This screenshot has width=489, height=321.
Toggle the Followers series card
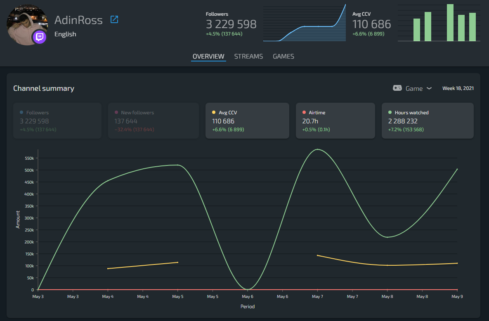[x=57, y=121]
